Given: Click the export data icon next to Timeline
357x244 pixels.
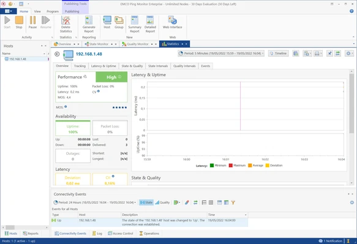Looking at the screenshot, I should click(296, 54).
